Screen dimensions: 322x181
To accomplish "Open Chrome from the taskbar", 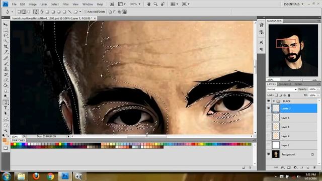I will pos(50,176).
